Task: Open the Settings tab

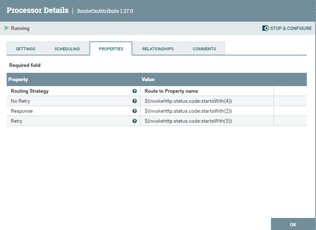Action: click(x=25, y=49)
